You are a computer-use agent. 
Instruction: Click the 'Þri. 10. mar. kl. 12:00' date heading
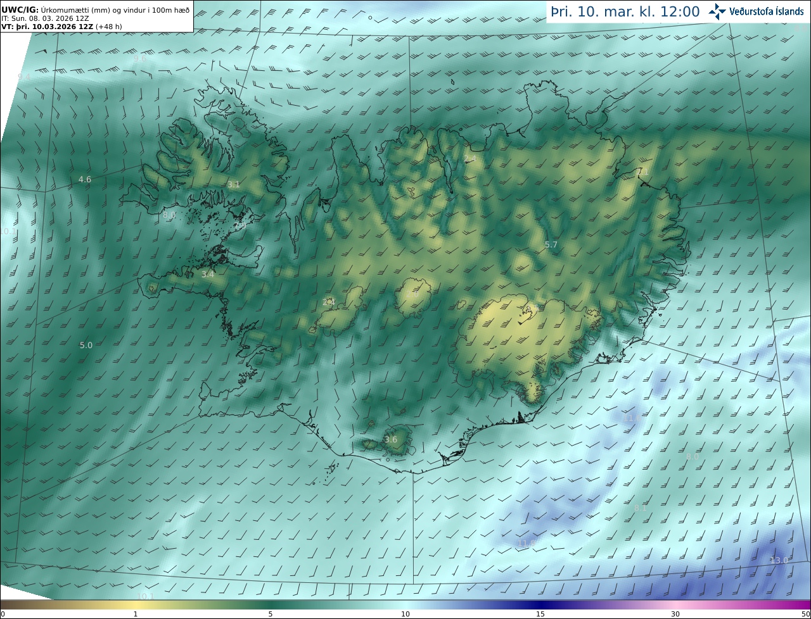coord(625,11)
